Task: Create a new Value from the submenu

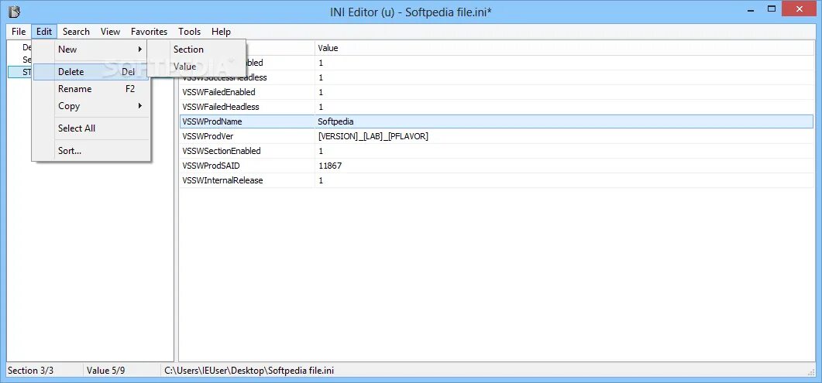Action: tap(197, 67)
